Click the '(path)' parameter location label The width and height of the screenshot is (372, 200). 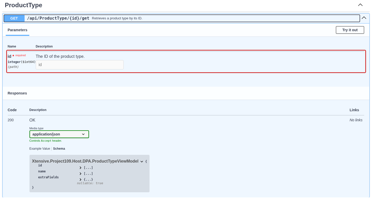pyautogui.click(x=13, y=67)
